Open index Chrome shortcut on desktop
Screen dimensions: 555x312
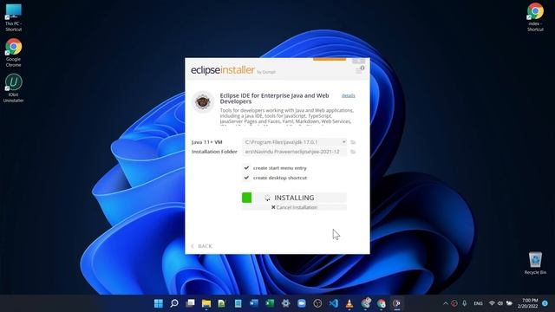(x=535, y=17)
